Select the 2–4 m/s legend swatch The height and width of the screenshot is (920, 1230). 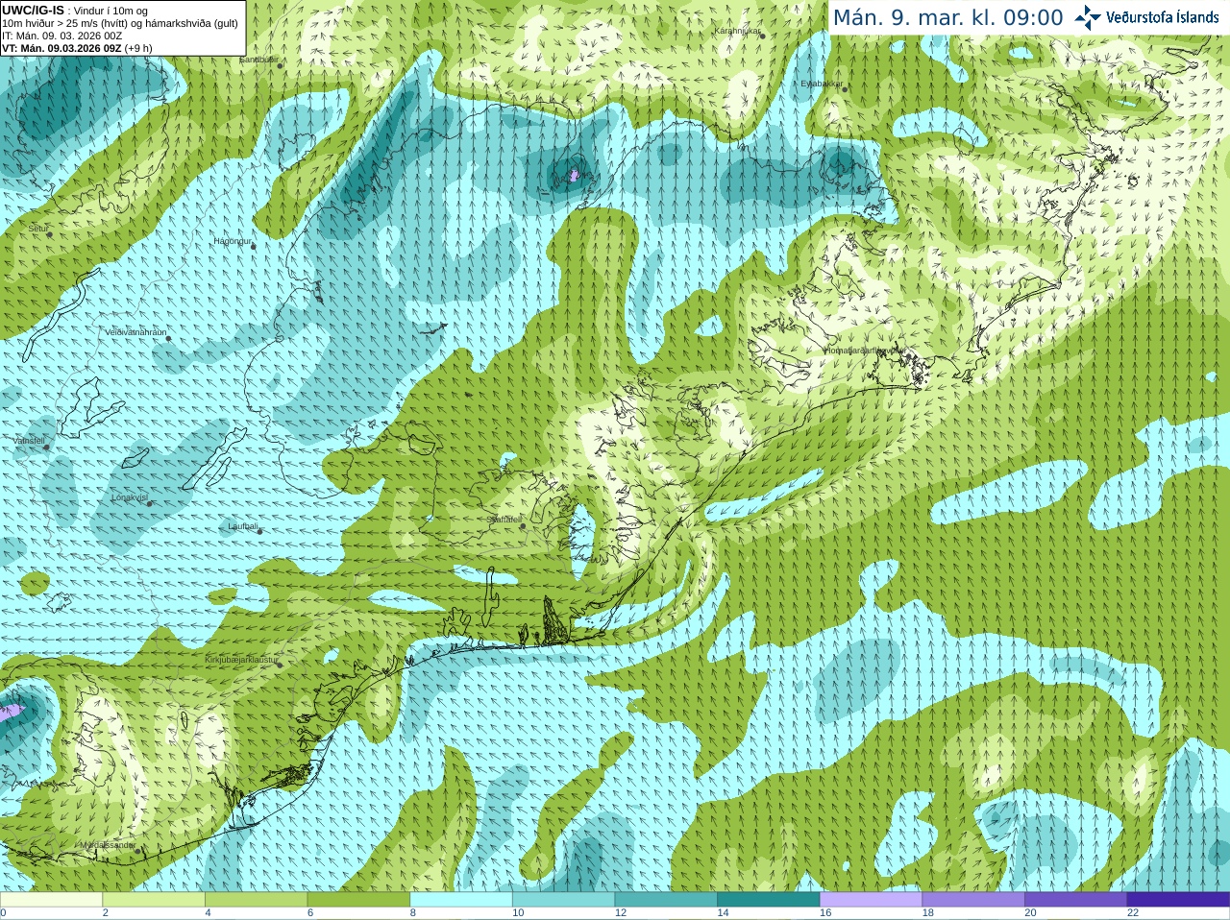click(154, 900)
